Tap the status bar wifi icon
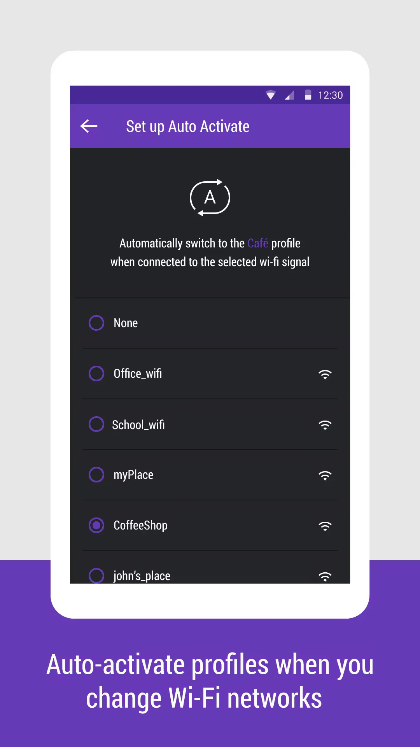This screenshot has height=747, width=420. point(271,95)
